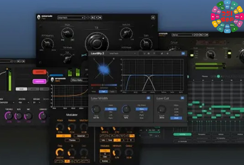The width and height of the screenshot is (244, 165).
Task: Select the highlighted filter shape icon in the right panel row
Action: tap(132, 136)
